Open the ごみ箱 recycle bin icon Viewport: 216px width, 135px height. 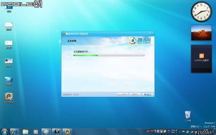point(188,116)
